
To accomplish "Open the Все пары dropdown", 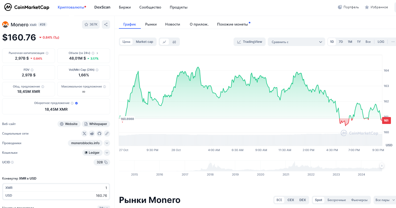I will (385, 200).
